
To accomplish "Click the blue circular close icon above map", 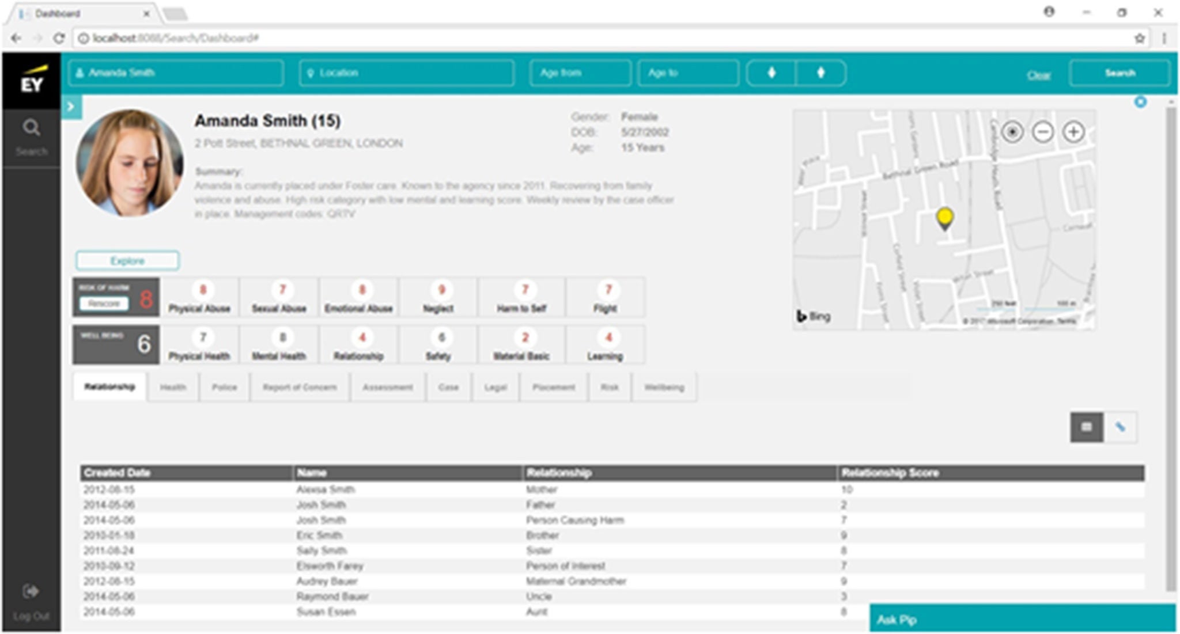I will pos(1140,102).
